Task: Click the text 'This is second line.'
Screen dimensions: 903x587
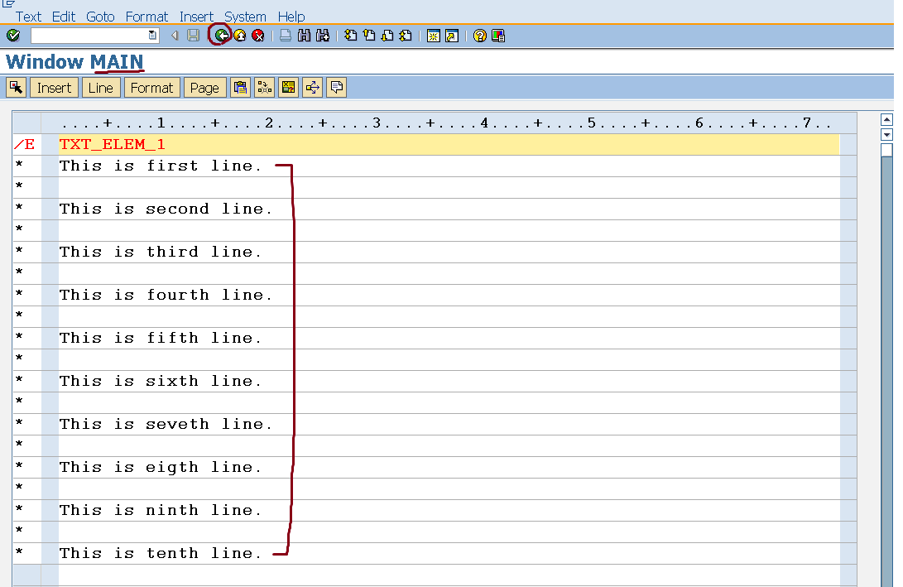Action: coord(166,209)
